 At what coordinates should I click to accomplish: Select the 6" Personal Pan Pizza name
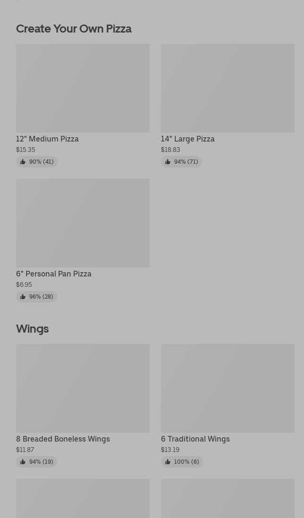(53, 274)
